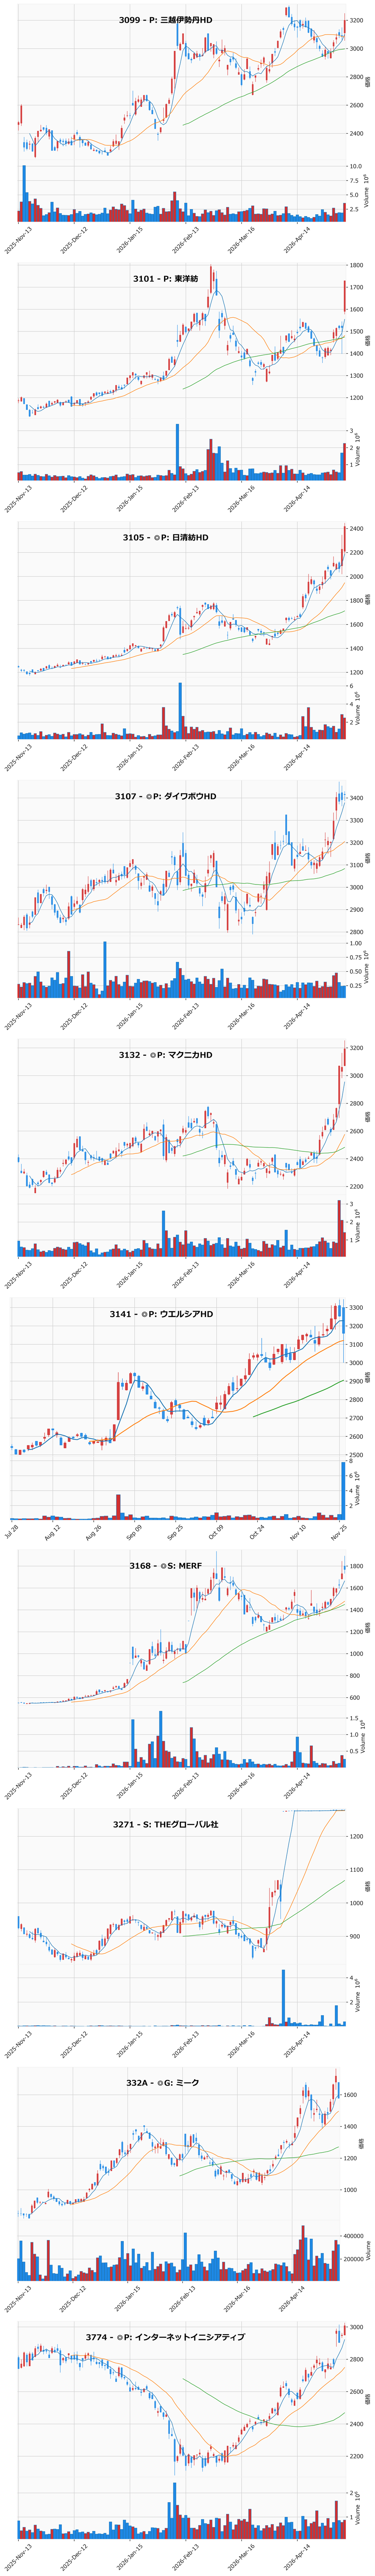
Task: Click the chart title 3132 - ◎P: マクニカHD
Action: pyautogui.click(x=166, y=1055)
